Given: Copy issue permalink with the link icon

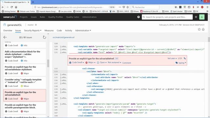Looking at the screenshot, I should 185,58.
